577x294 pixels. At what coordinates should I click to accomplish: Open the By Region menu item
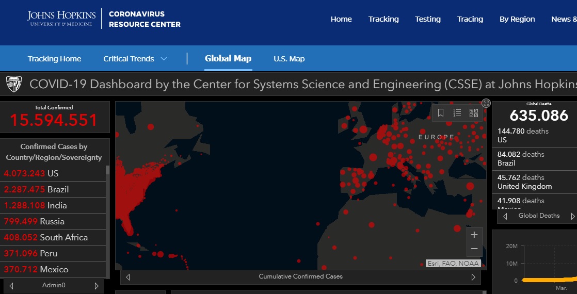[x=517, y=19]
